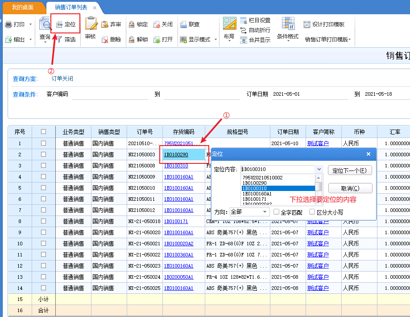410x317 pixels.
Task: Click the 取消(C) button
Action: (x=350, y=188)
